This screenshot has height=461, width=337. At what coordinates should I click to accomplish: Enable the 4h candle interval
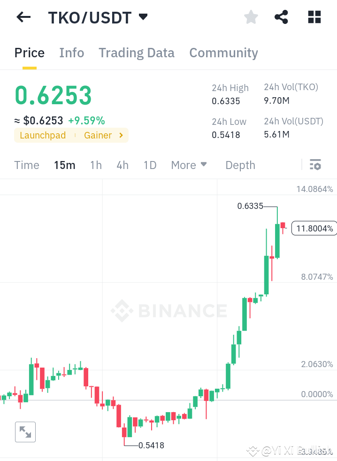pos(122,165)
